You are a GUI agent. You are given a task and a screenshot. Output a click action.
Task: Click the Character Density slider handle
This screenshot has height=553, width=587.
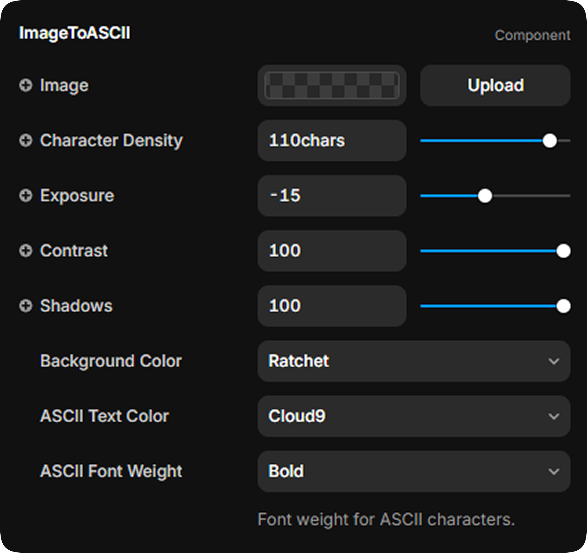click(x=549, y=141)
